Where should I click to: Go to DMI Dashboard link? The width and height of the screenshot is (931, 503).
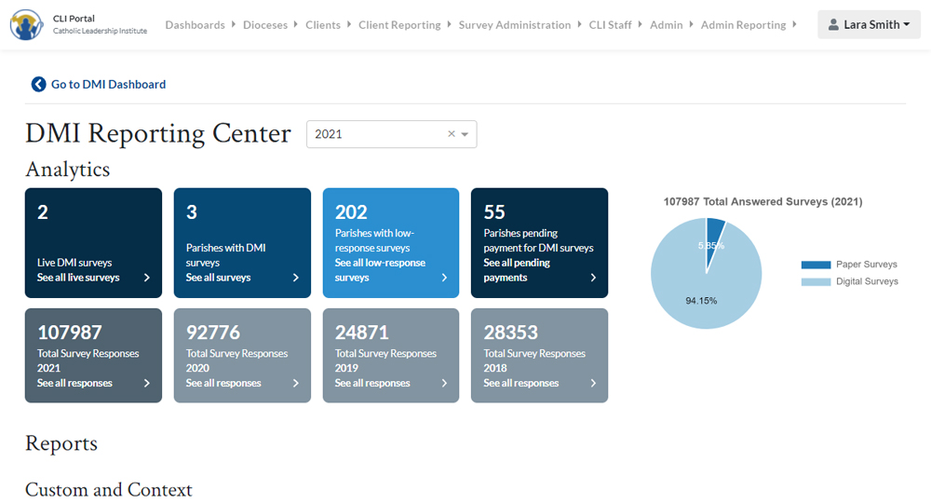108,85
